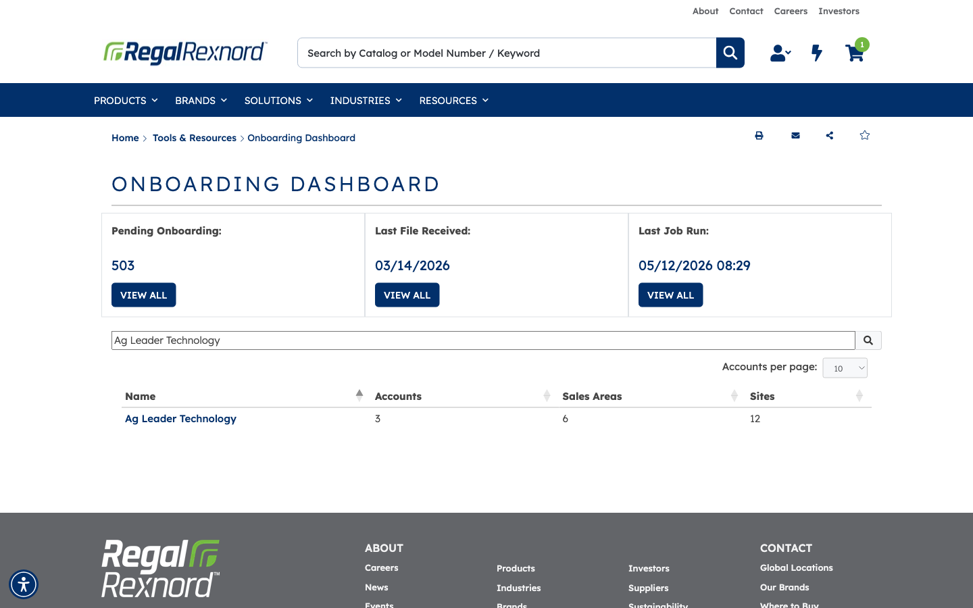Sort table by Sales Areas column arrows
This screenshot has width=973, height=608.
[x=734, y=396]
